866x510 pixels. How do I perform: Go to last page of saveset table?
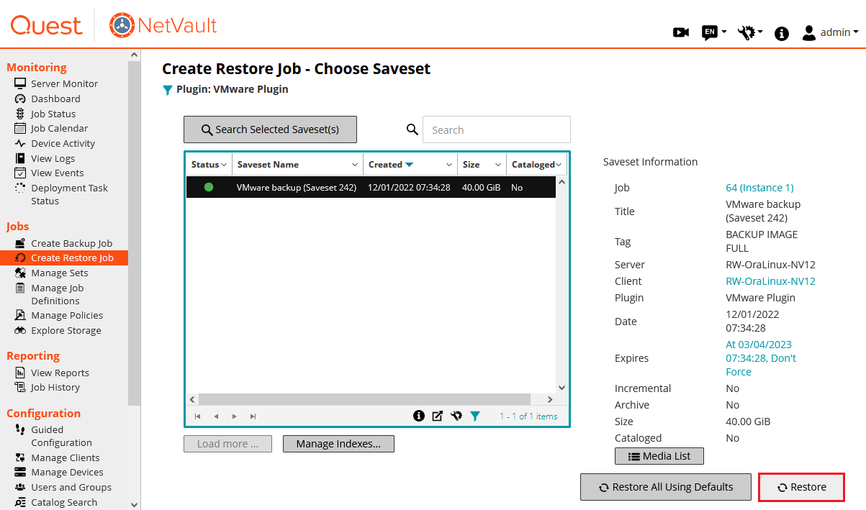pyautogui.click(x=253, y=416)
